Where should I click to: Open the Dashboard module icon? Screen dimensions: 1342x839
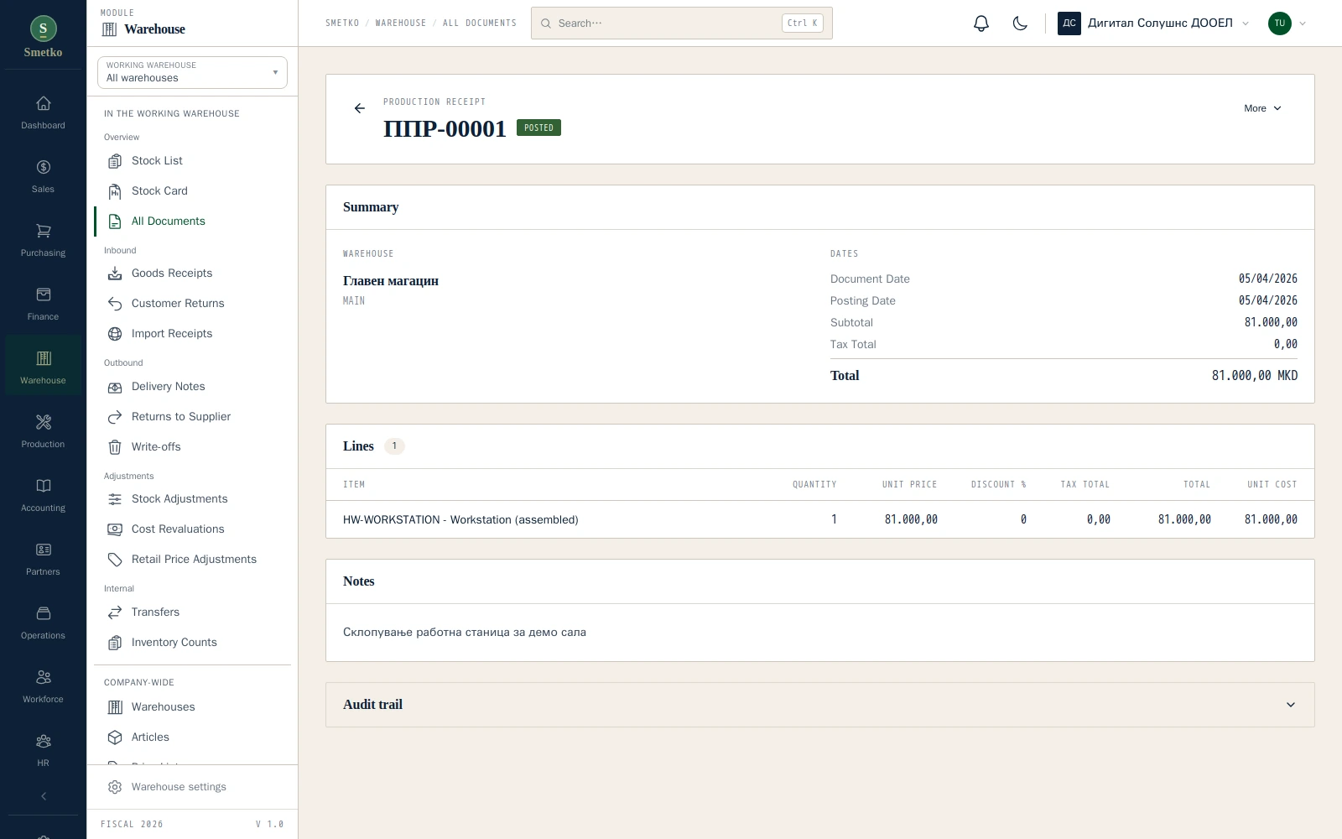point(44,103)
